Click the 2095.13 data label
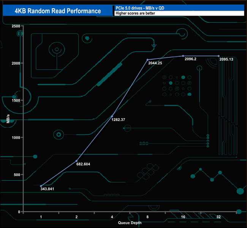247x228 pixels. (228, 59)
